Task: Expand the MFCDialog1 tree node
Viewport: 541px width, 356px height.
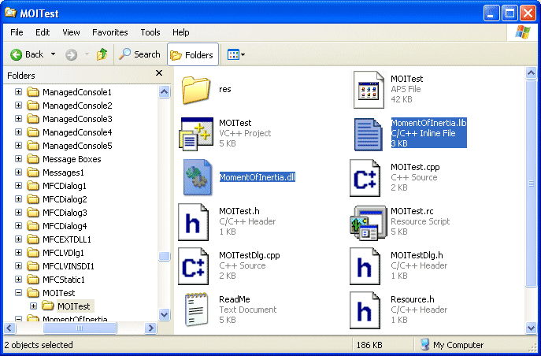Action: click(19, 186)
